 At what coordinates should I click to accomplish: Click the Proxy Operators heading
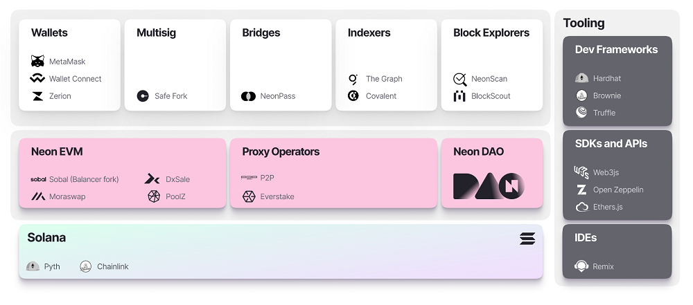[281, 151]
